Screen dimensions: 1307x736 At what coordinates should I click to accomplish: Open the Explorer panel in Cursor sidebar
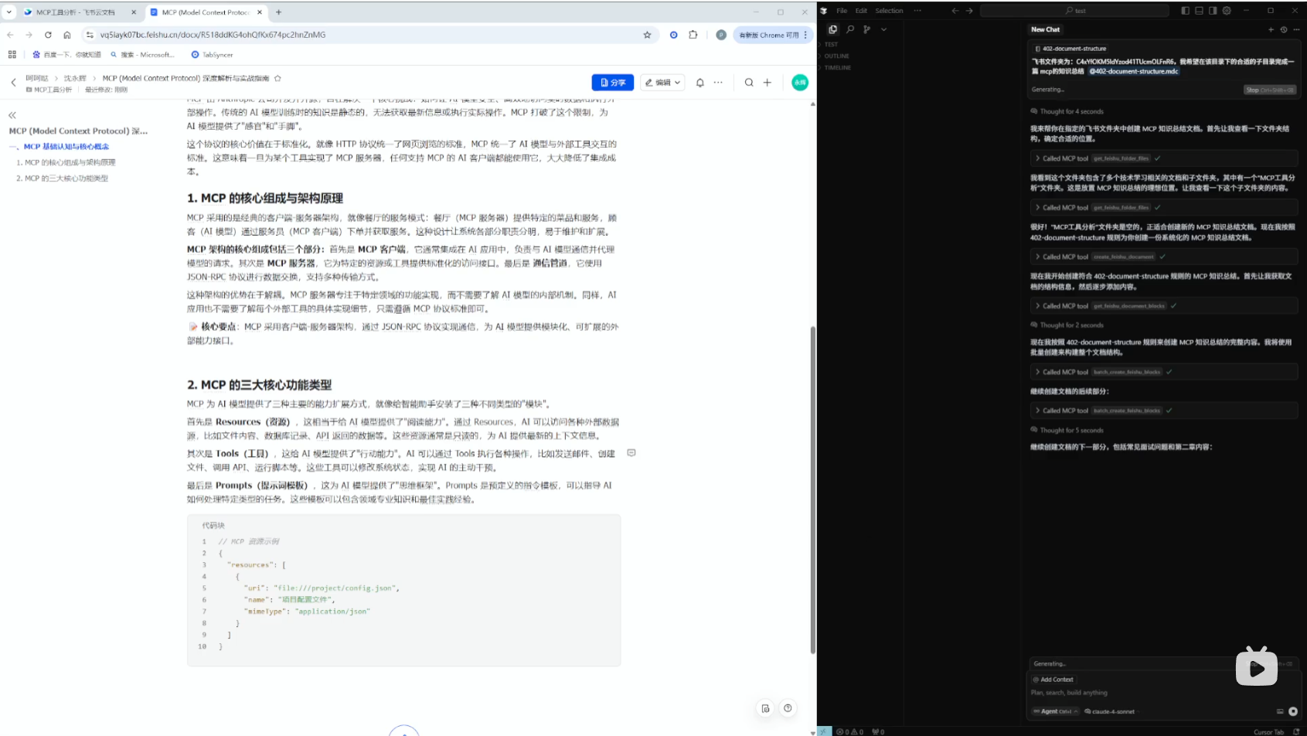(832, 29)
